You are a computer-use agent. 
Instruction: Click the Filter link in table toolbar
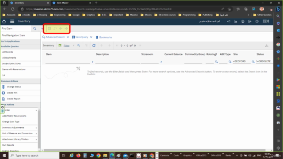pyautogui.click(x=66, y=45)
